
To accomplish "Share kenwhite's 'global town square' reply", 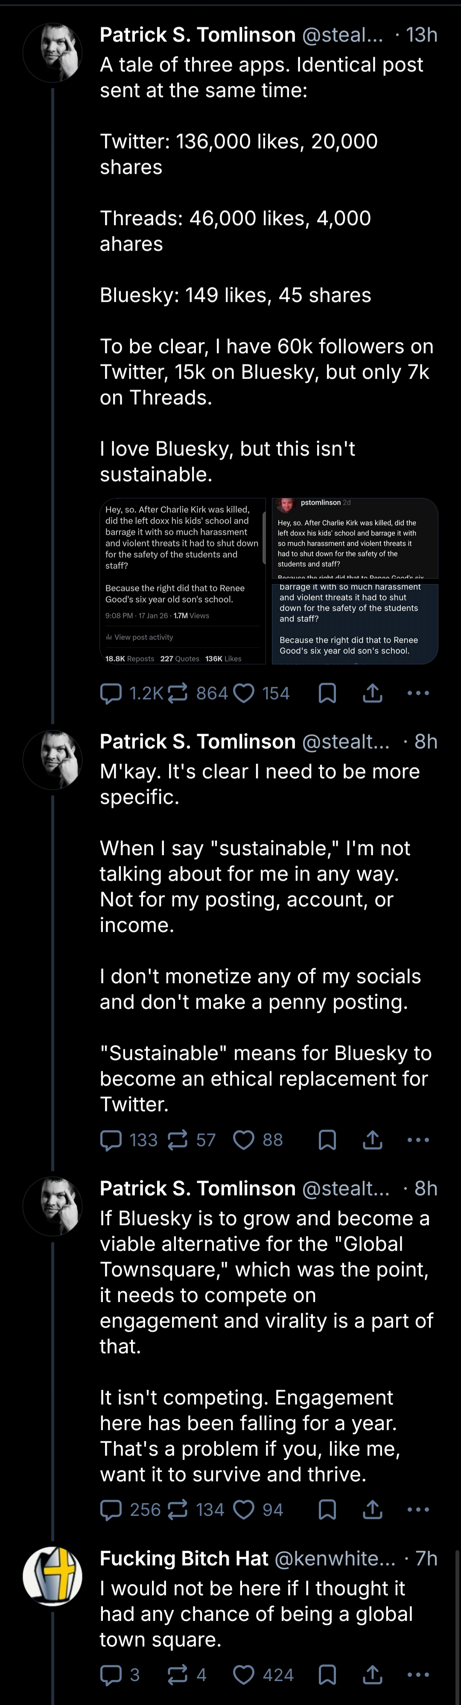I will 373,1675.
